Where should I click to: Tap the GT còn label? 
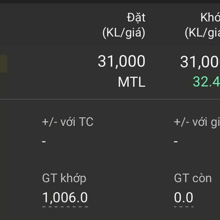click(193, 178)
